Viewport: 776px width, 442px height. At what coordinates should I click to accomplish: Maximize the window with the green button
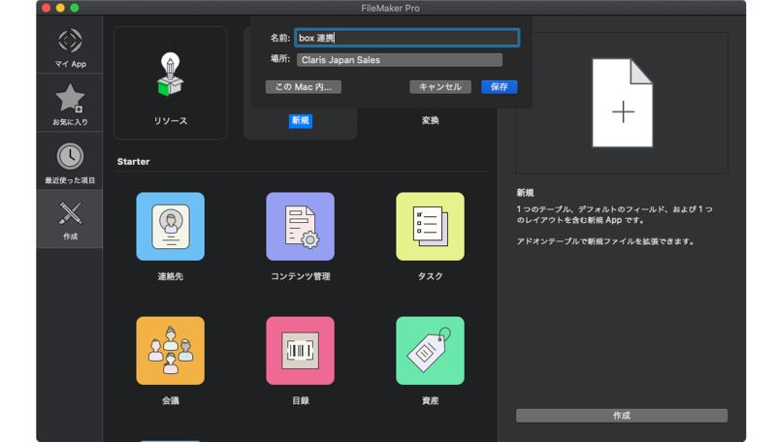click(75, 8)
